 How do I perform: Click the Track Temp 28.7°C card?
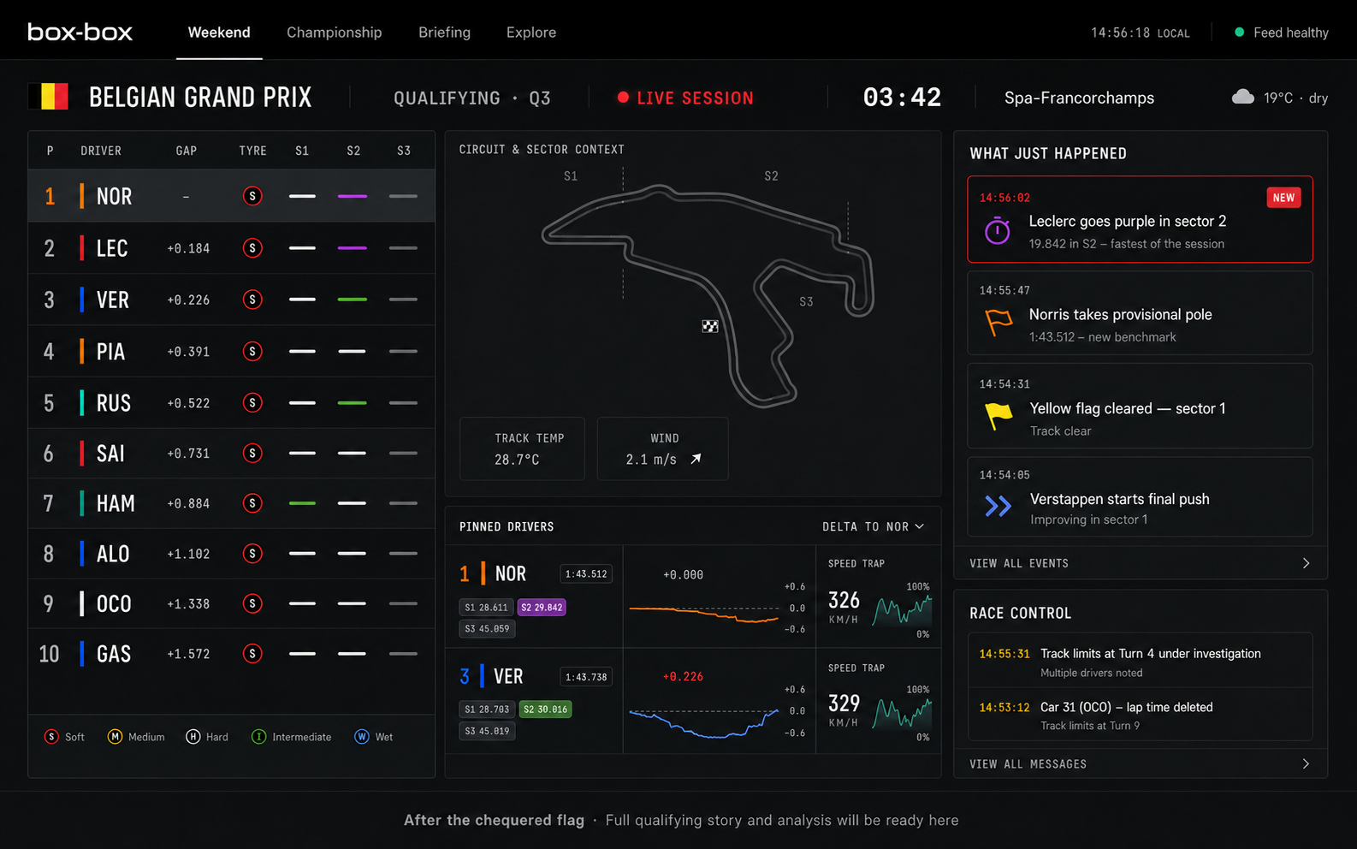522,448
